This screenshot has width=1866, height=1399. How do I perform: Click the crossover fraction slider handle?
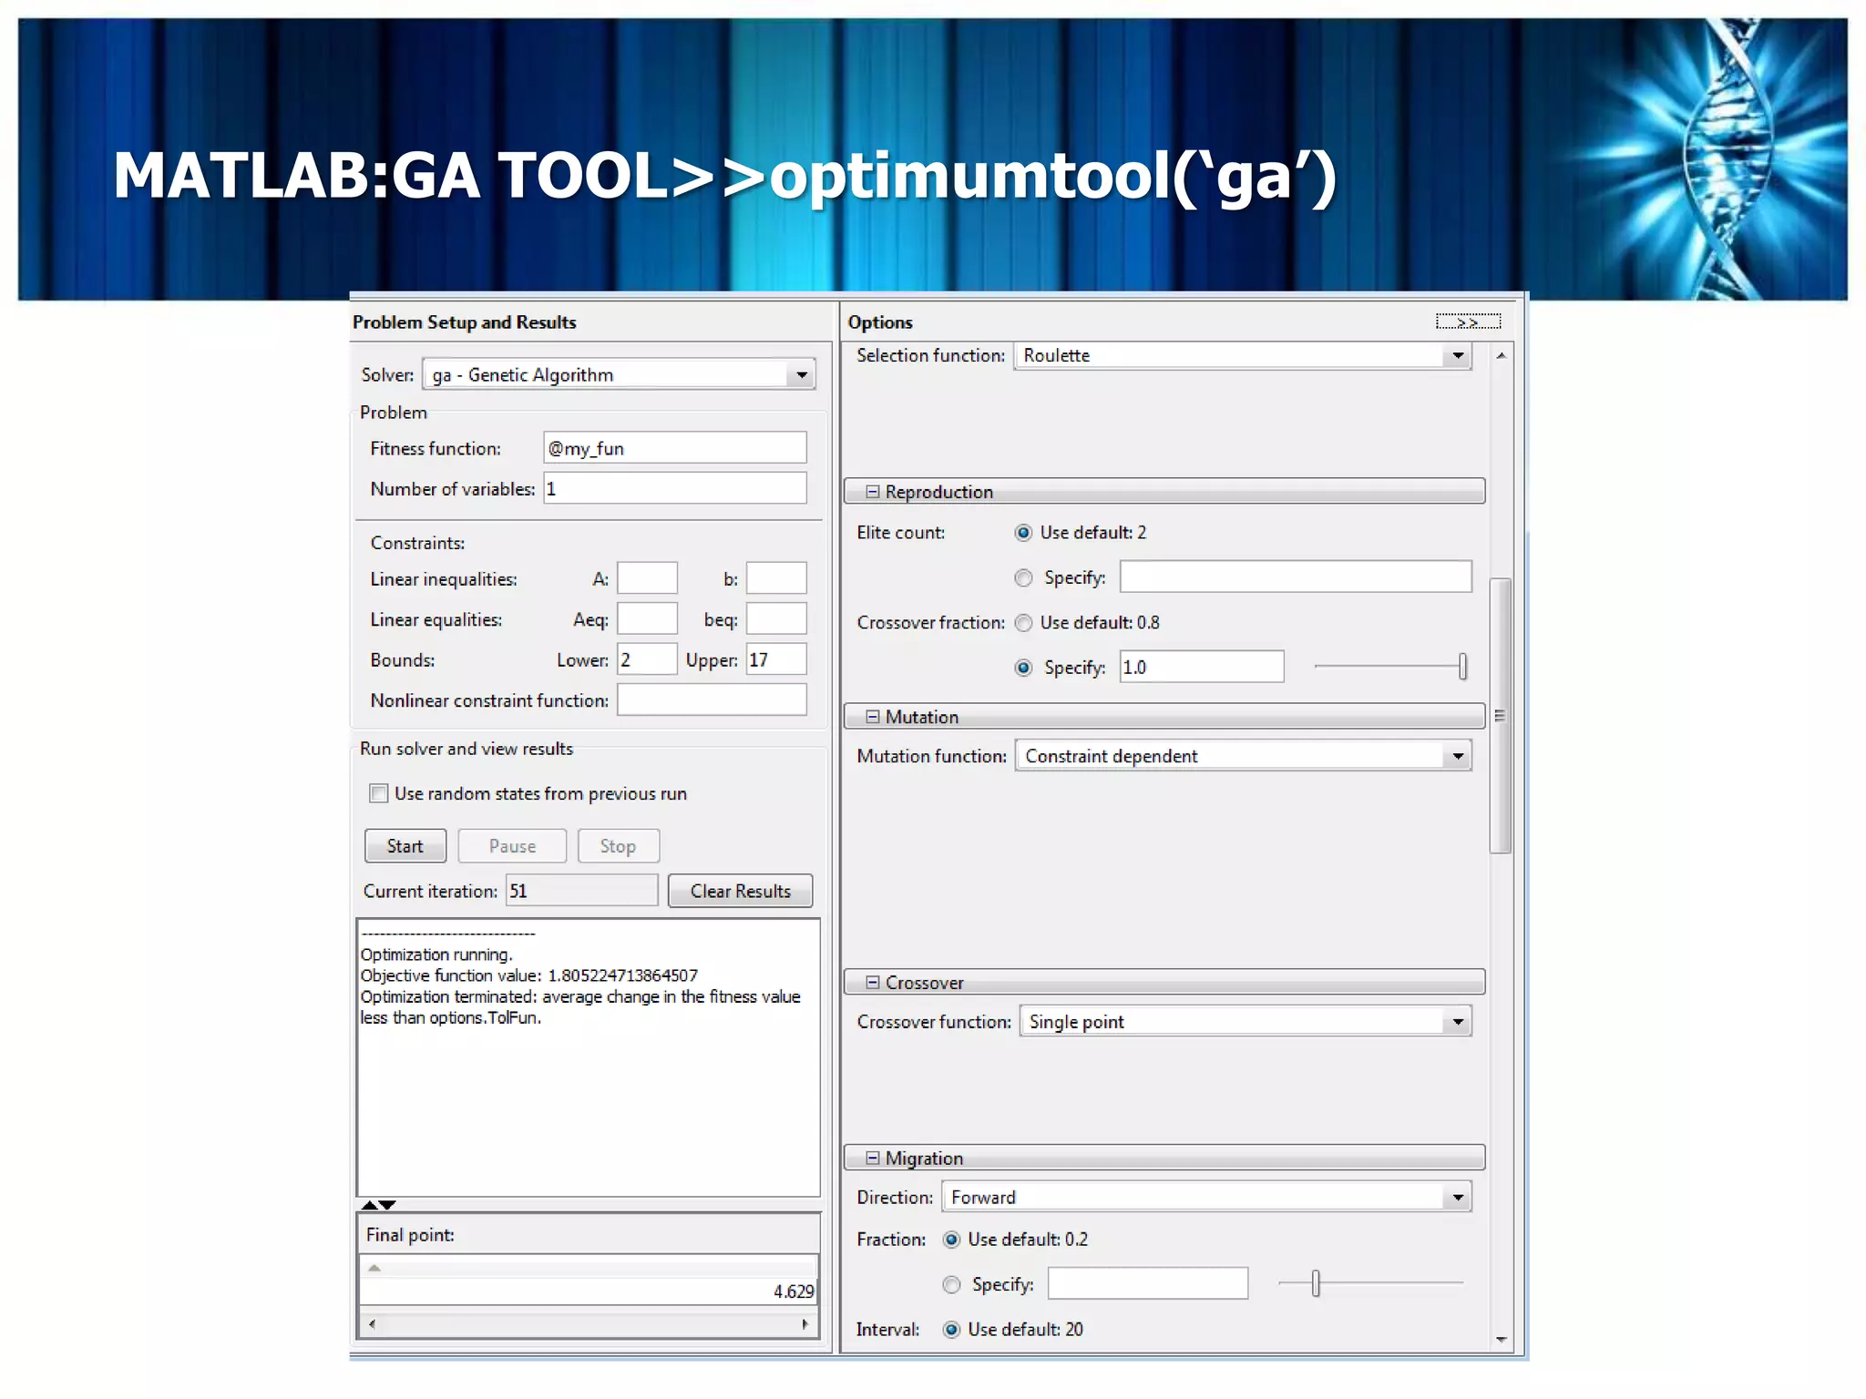[1462, 667]
